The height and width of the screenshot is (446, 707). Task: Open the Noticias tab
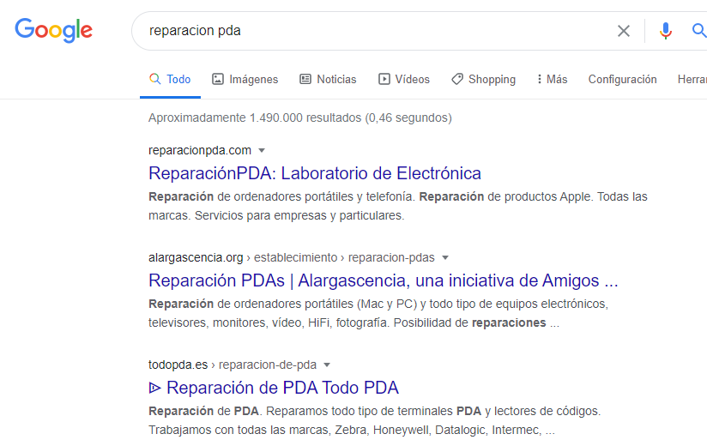click(328, 79)
